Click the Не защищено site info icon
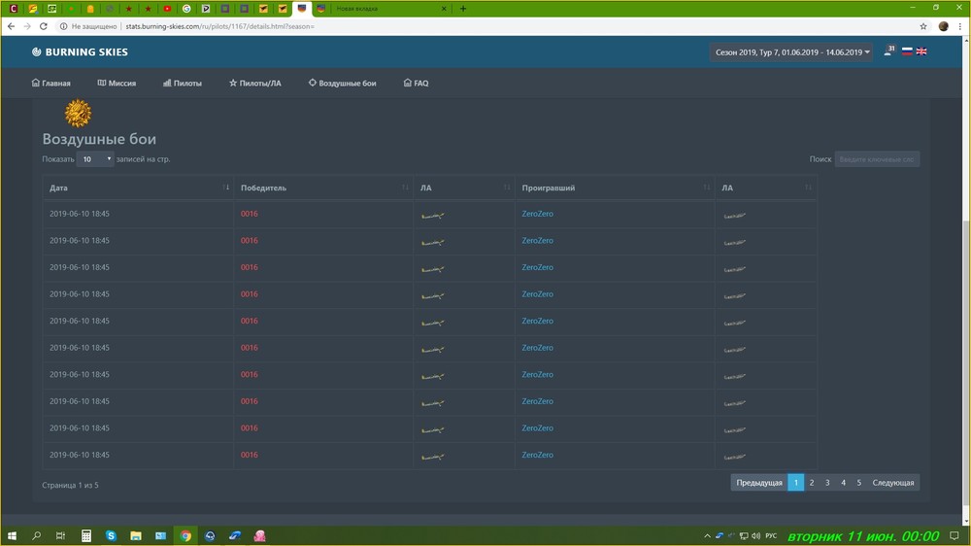Screen dimensions: 971x546 (x=63, y=26)
